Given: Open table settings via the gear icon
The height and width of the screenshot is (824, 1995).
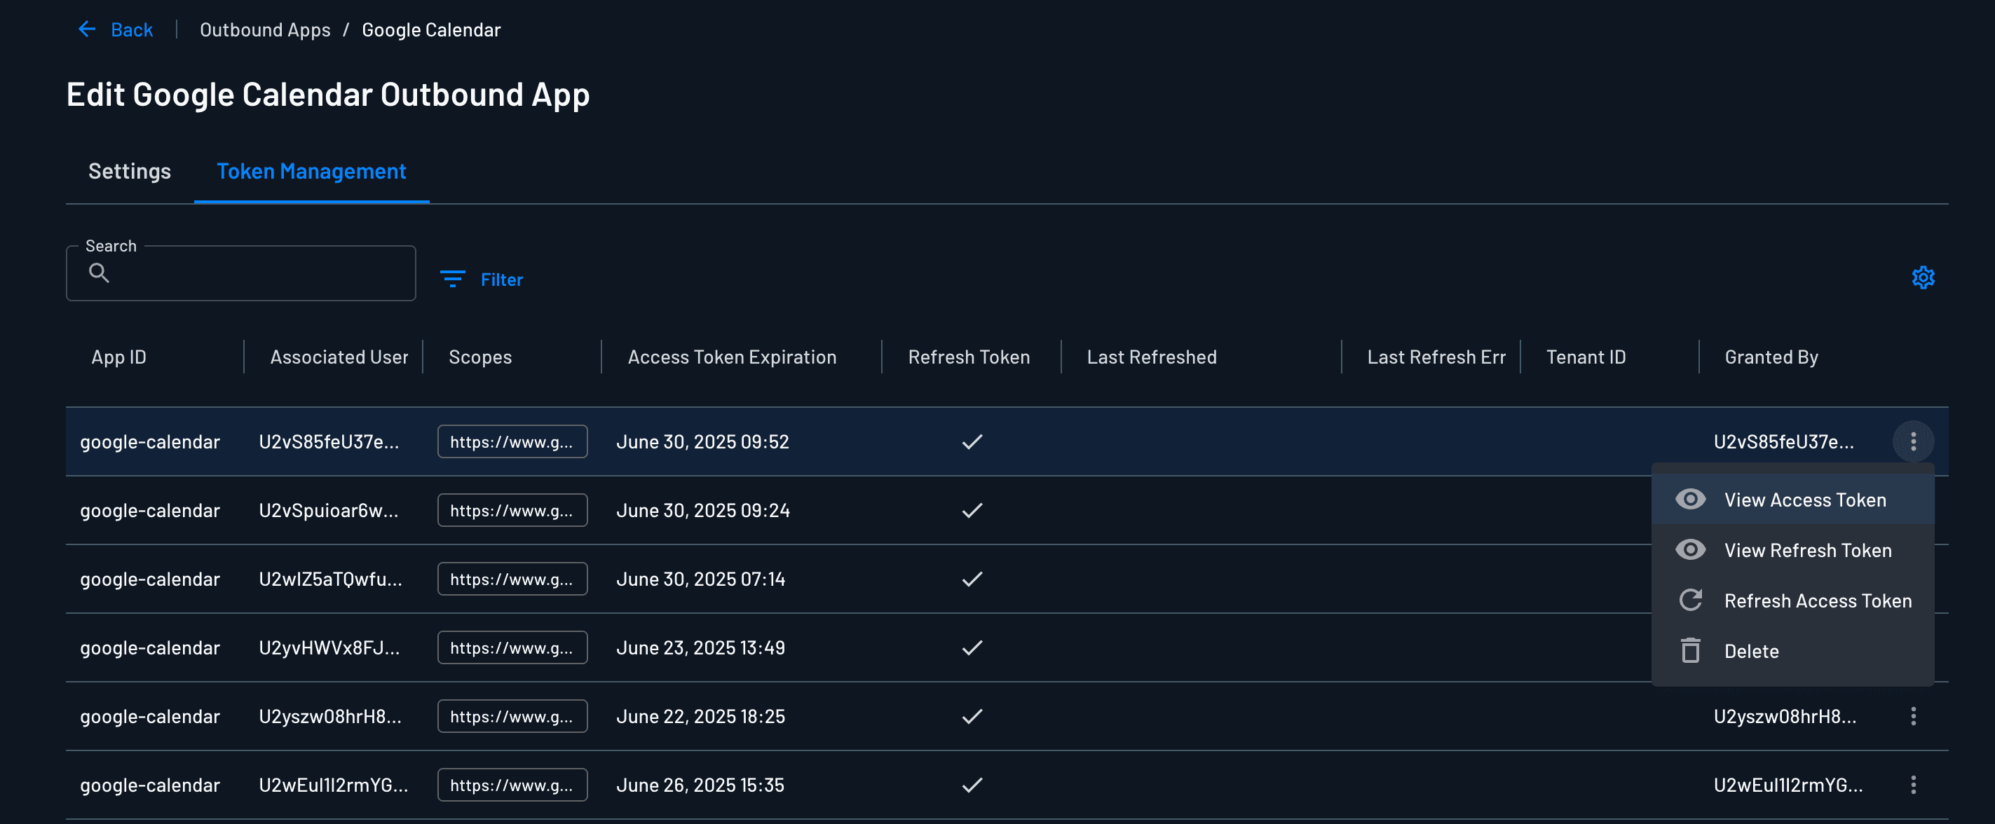Looking at the screenshot, I should tap(1923, 277).
